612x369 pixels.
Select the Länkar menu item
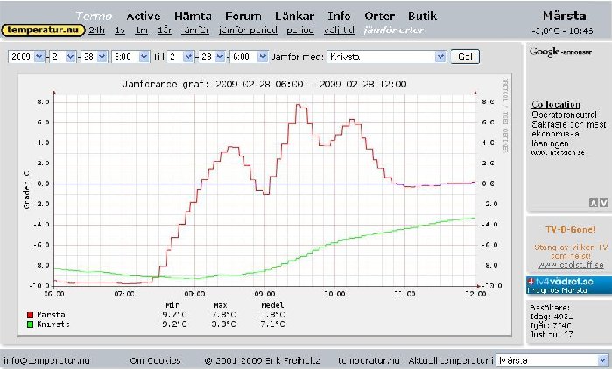pyautogui.click(x=294, y=16)
